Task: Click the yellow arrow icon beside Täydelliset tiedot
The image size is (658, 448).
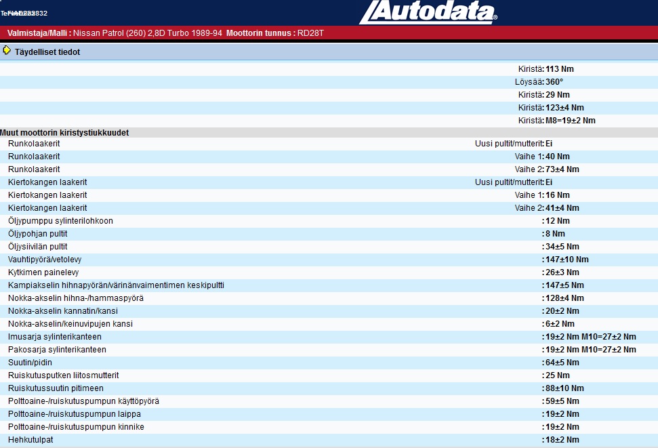Action: click(x=7, y=51)
